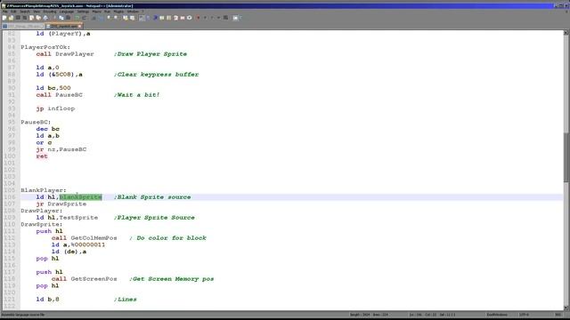Open the Document Map icon
The height and width of the screenshot is (320, 570).
[168, 18]
